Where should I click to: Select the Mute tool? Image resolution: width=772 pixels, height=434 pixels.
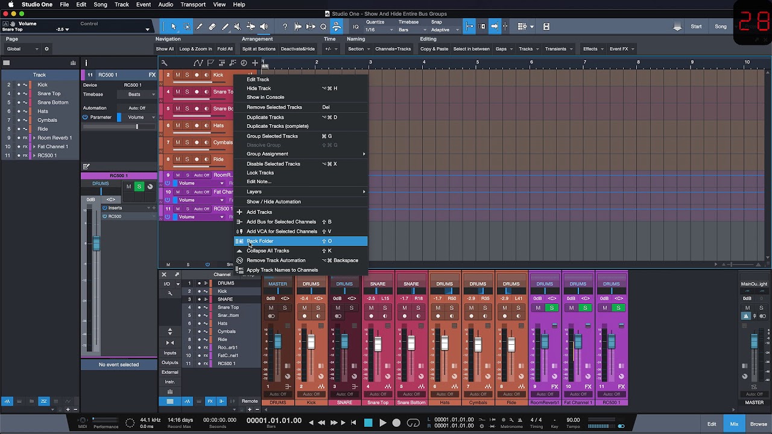[238, 27]
